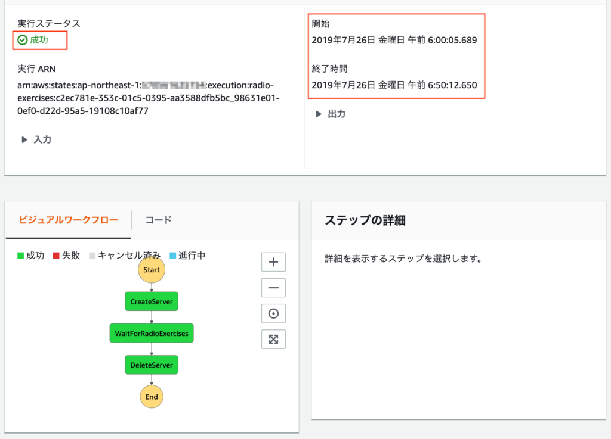Click the zoom out minus button
The width and height of the screenshot is (611, 439).
coord(273,288)
